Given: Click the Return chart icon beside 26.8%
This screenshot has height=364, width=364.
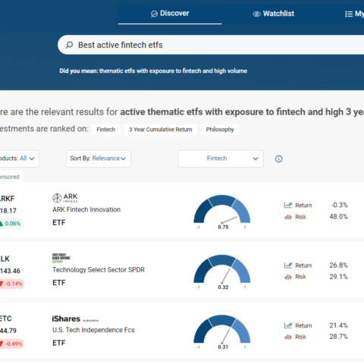Looking at the screenshot, I should coord(288,265).
